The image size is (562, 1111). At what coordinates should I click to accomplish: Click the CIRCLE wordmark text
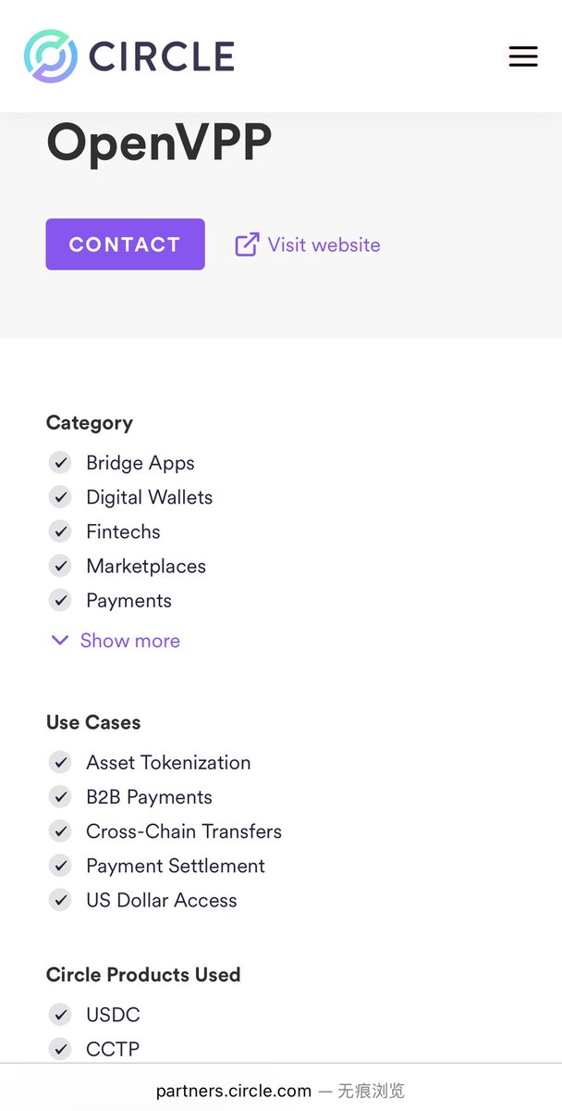point(162,56)
